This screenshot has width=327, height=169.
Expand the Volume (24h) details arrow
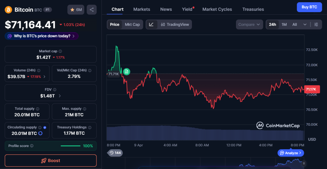point(44,77)
